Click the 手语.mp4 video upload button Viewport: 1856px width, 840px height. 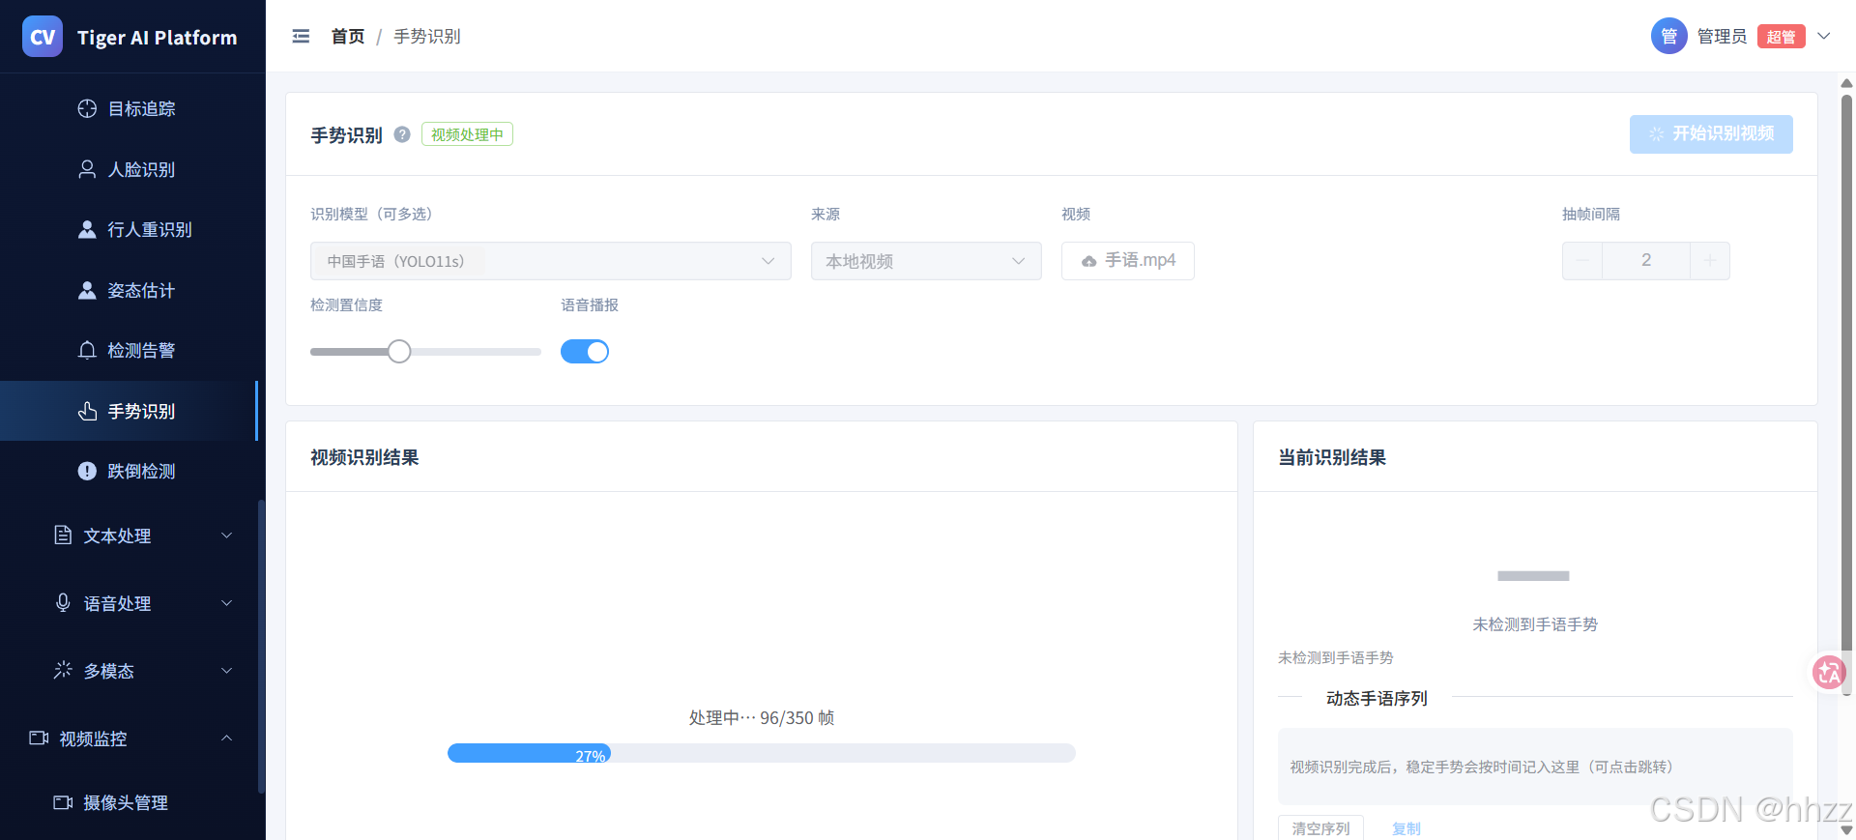(1128, 261)
